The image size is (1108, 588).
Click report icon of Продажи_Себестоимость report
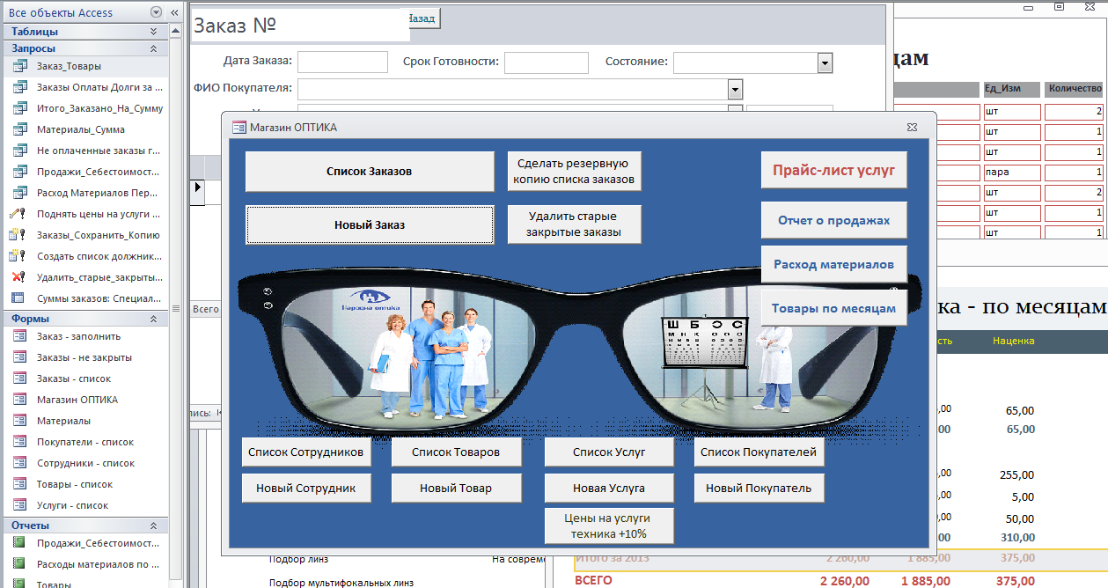click(18, 543)
